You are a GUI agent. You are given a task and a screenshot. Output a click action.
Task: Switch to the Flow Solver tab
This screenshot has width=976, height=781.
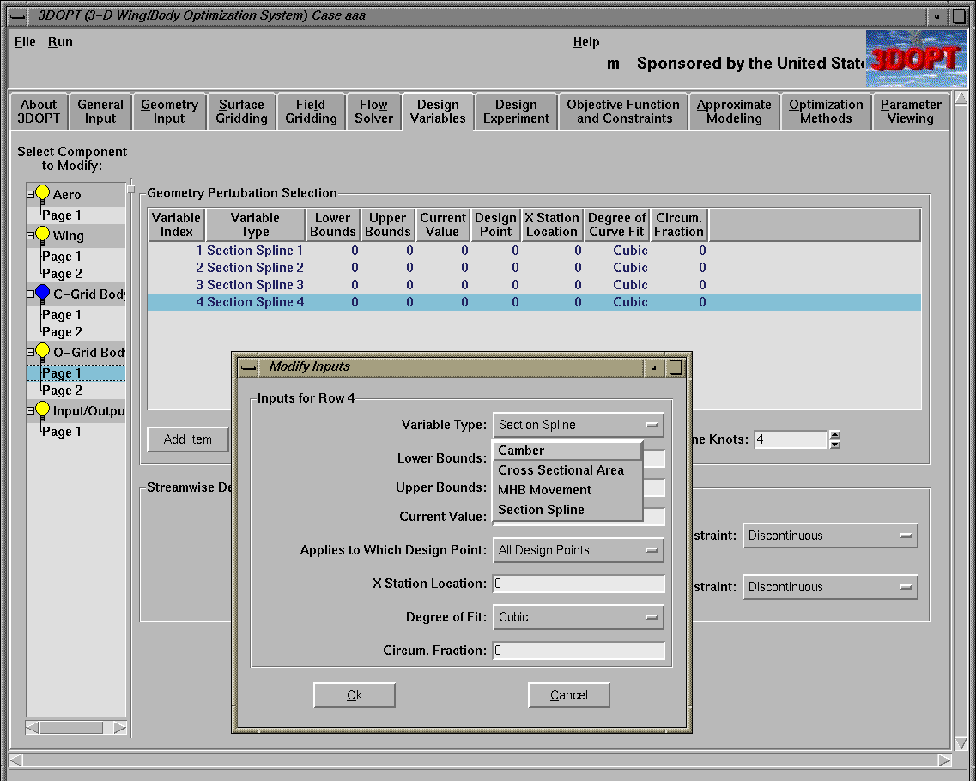[x=373, y=112]
